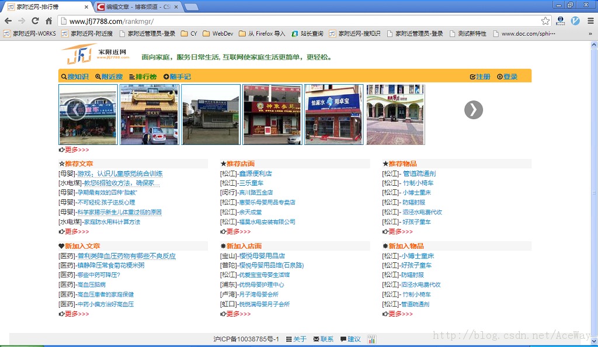
Task: Close the 编辑文章 CSDN tab
Action: 176,7
